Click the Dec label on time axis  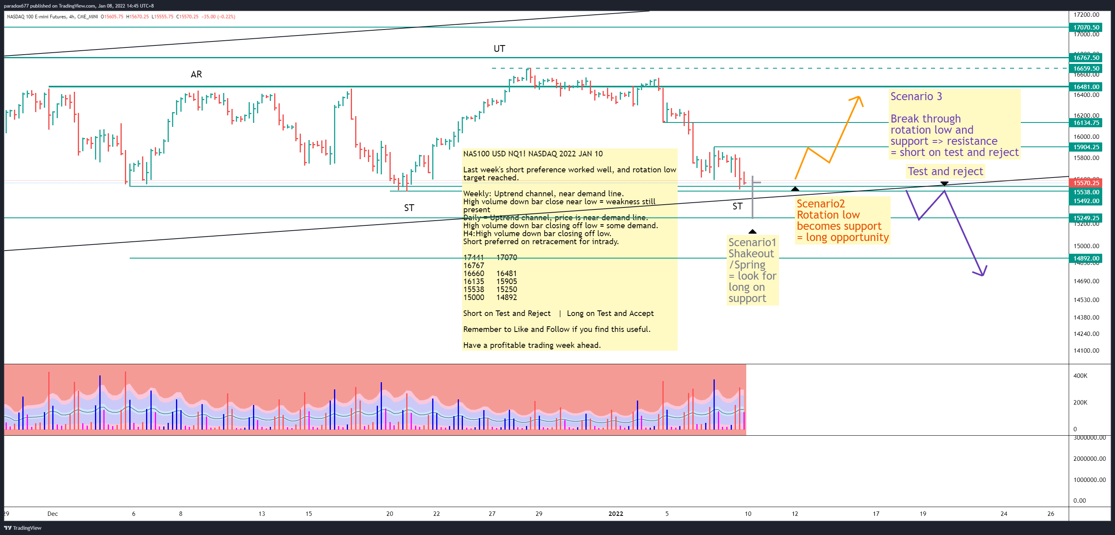click(52, 514)
